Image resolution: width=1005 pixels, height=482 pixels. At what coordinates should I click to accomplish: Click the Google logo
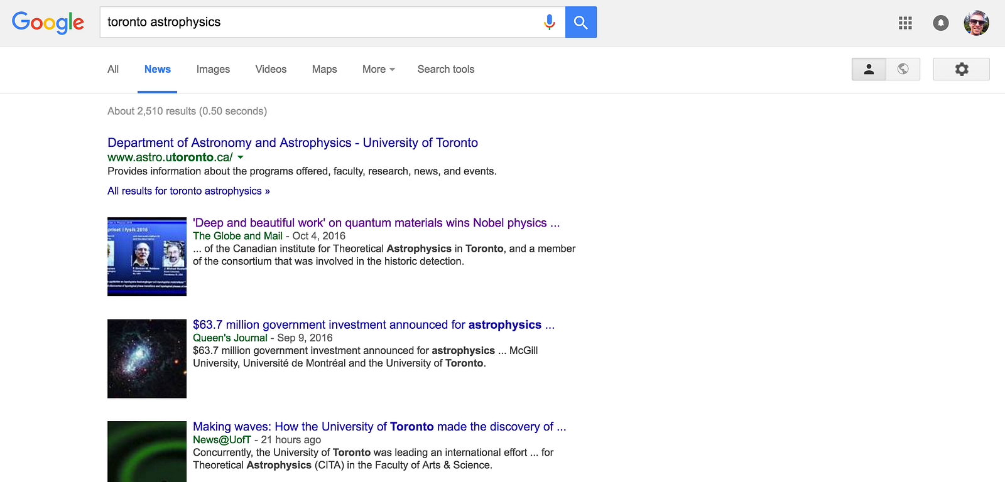coord(48,23)
